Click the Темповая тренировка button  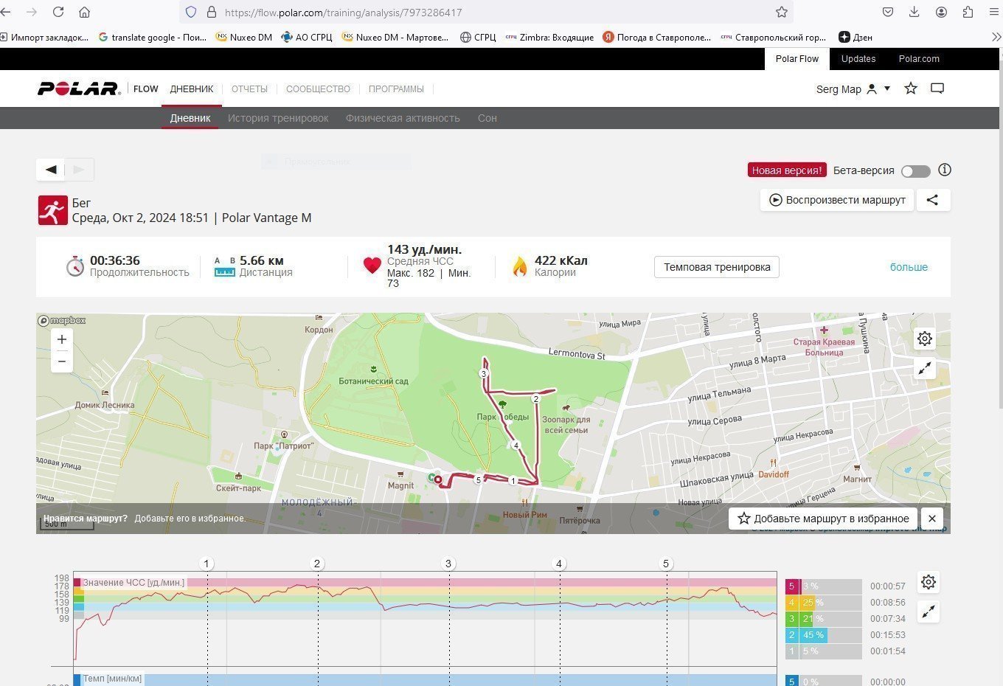coord(717,267)
